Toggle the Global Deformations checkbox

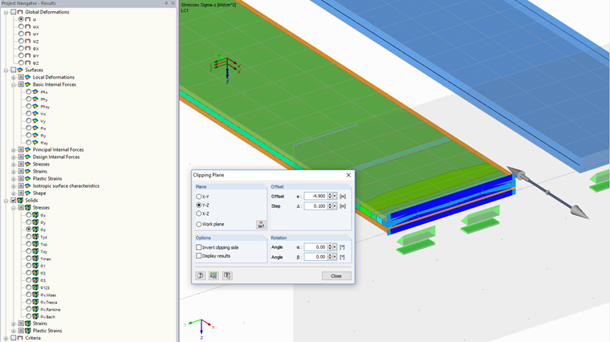point(13,12)
